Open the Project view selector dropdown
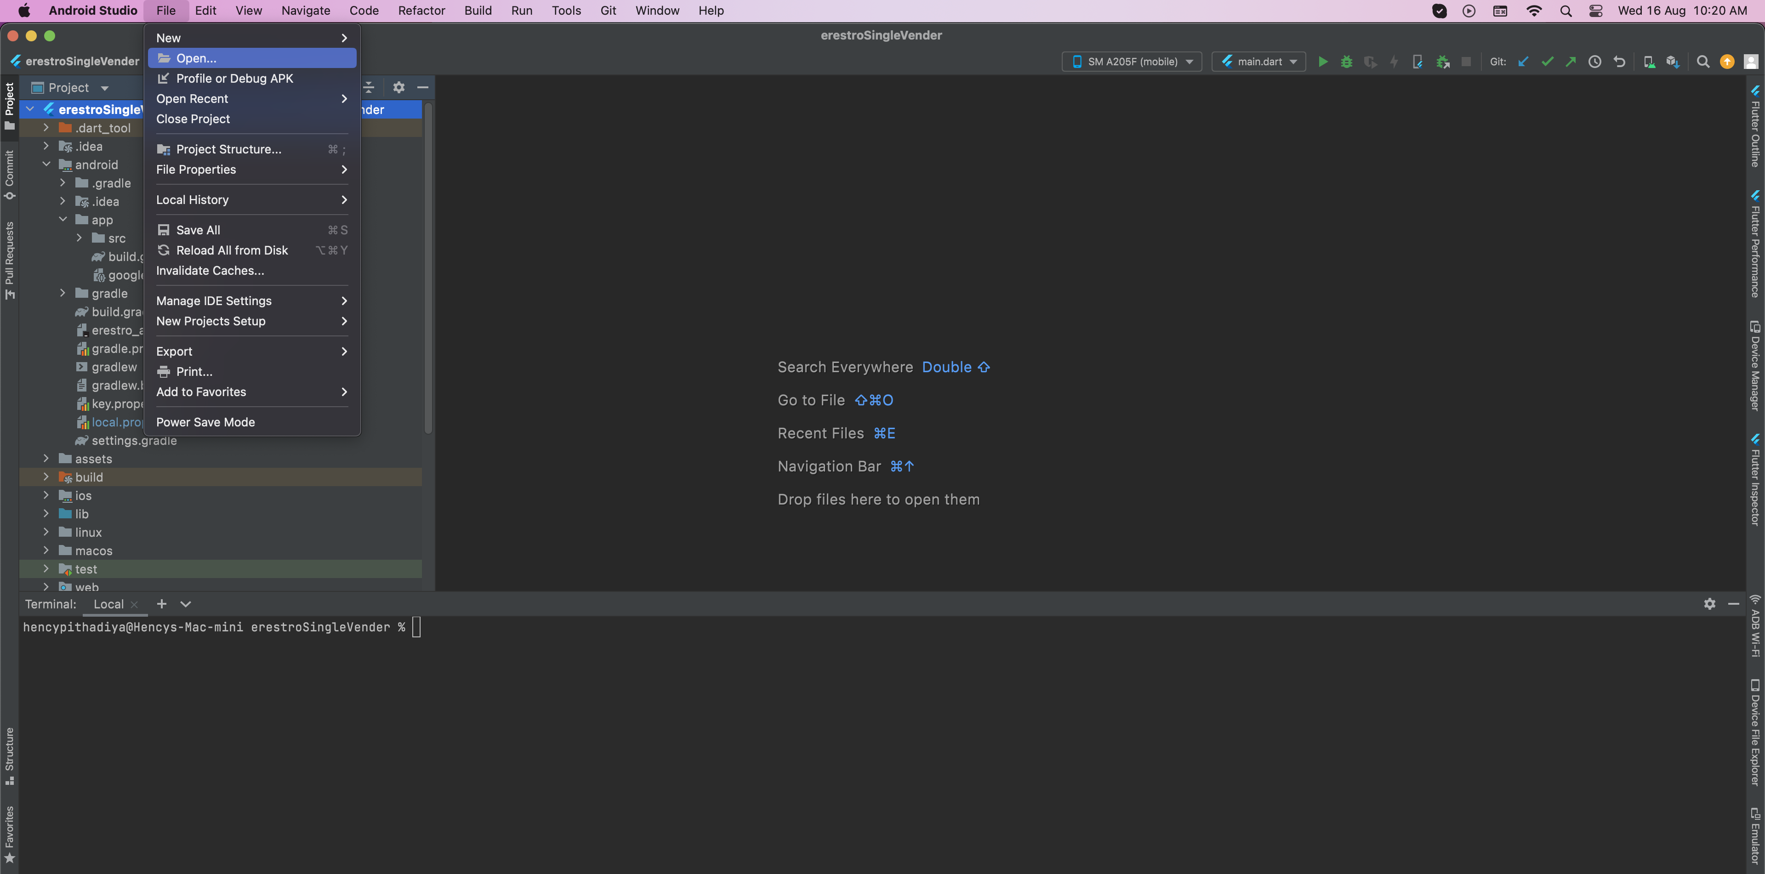Image resolution: width=1765 pixels, height=874 pixels. coord(71,88)
